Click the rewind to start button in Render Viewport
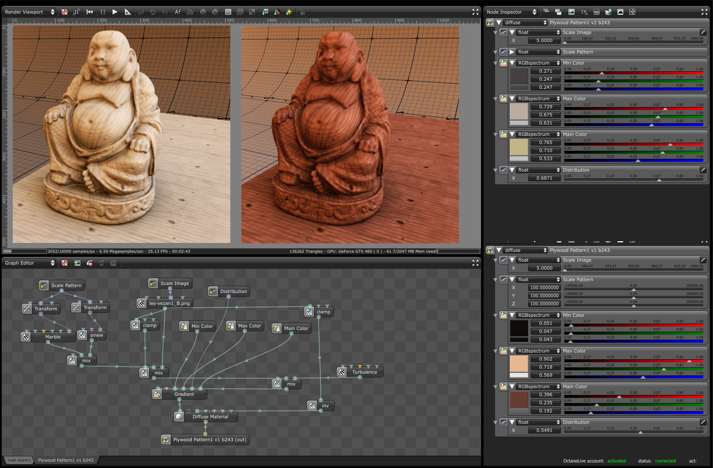Viewport: 713px width, 468px height. coord(90,12)
